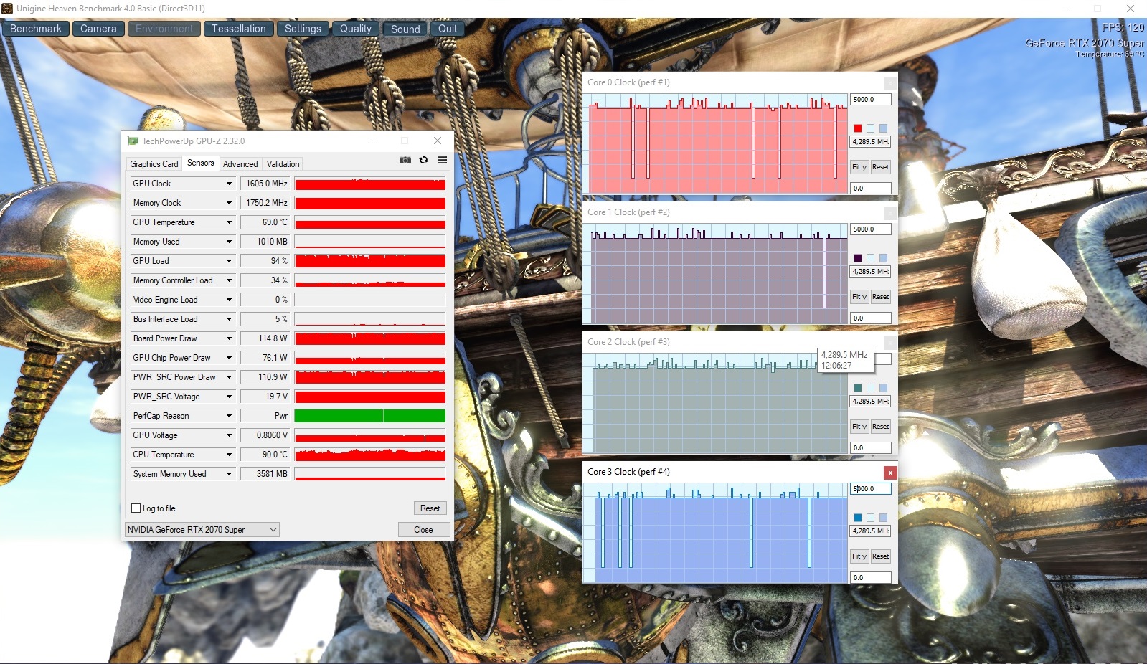Click the Core 2 graph minimum value field
This screenshot has height=664, width=1147.
point(871,448)
